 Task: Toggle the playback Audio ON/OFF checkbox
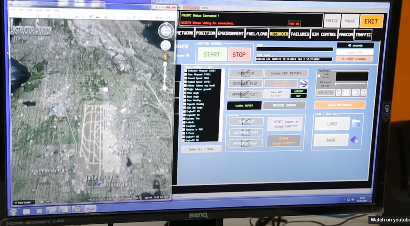click(x=319, y=76)
